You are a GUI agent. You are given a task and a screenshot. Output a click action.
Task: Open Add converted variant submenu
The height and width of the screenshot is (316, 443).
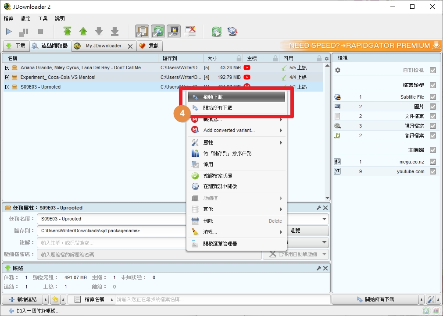click(236, 130)
